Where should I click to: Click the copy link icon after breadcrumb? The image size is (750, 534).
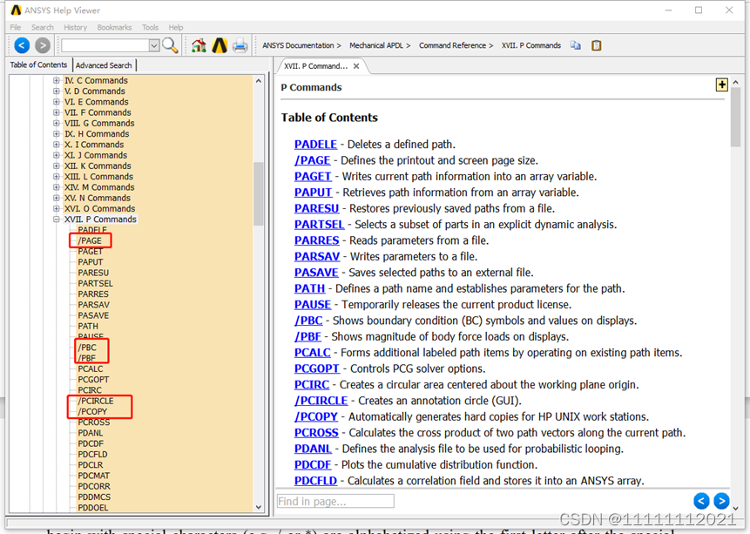[576, 45]
